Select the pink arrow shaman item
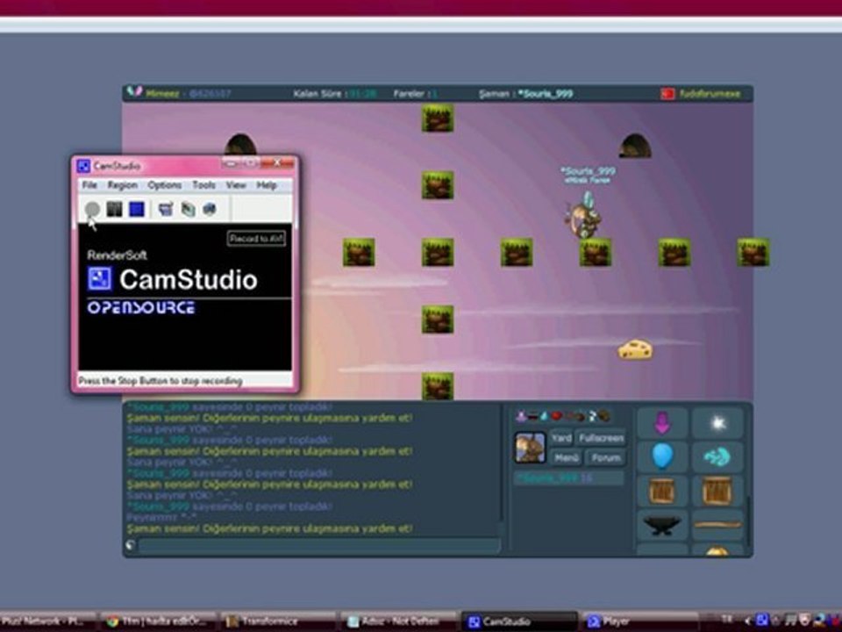 [662, 423]
